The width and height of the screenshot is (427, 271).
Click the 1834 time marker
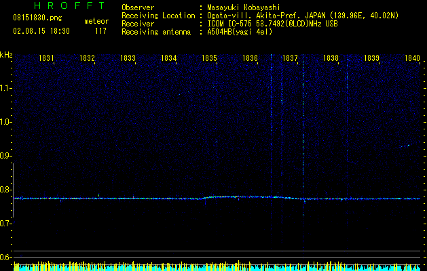(168, 58)
